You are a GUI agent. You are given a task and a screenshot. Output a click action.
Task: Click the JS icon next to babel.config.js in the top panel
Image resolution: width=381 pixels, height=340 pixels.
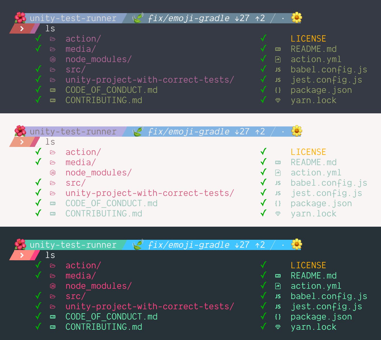click(278, 69)
